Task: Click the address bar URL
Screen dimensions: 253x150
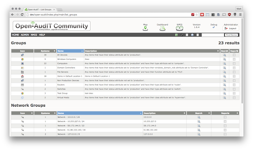Action: point(53,15)
